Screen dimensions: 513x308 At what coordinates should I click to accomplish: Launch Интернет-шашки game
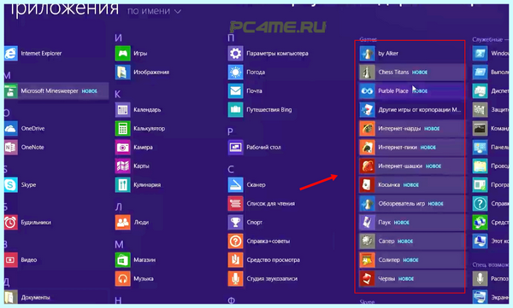pos(411,166)
